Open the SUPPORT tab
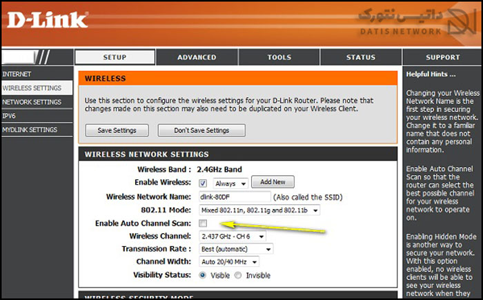 [443, 57]
